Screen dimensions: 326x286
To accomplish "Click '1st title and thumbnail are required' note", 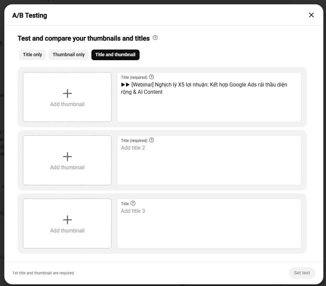I will tap(43, 273).
